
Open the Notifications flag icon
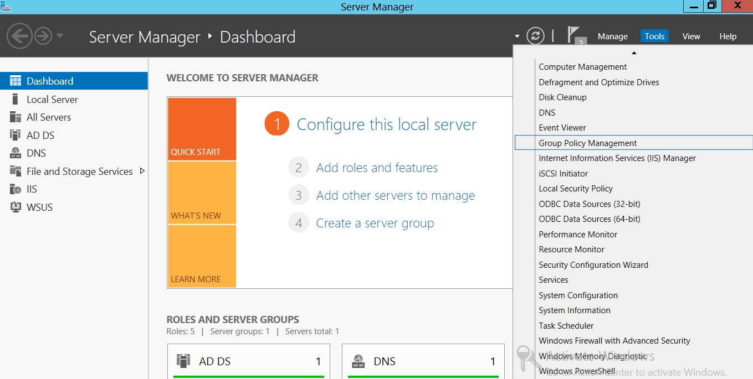574,34
